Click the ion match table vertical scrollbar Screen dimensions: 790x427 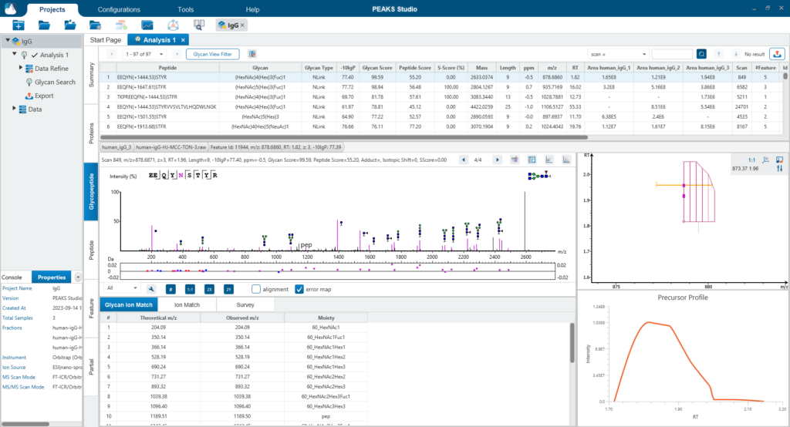click(572, 343)
